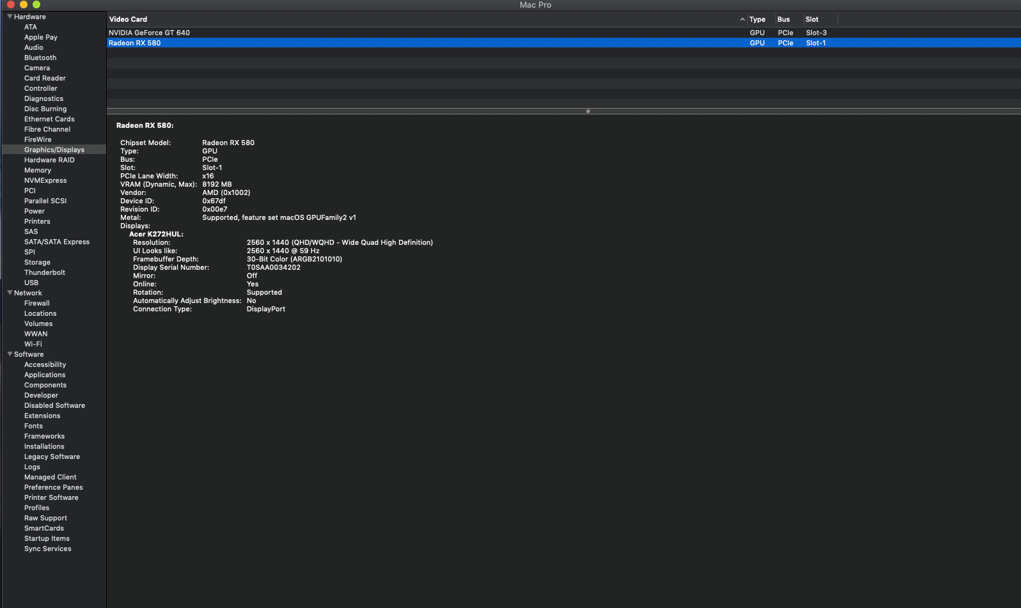Select Audio in the sidebar
The image size is (1021, 608).
click(x=34, y=47)
